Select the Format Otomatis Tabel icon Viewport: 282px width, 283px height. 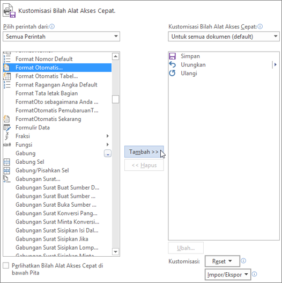pos(7,76)
